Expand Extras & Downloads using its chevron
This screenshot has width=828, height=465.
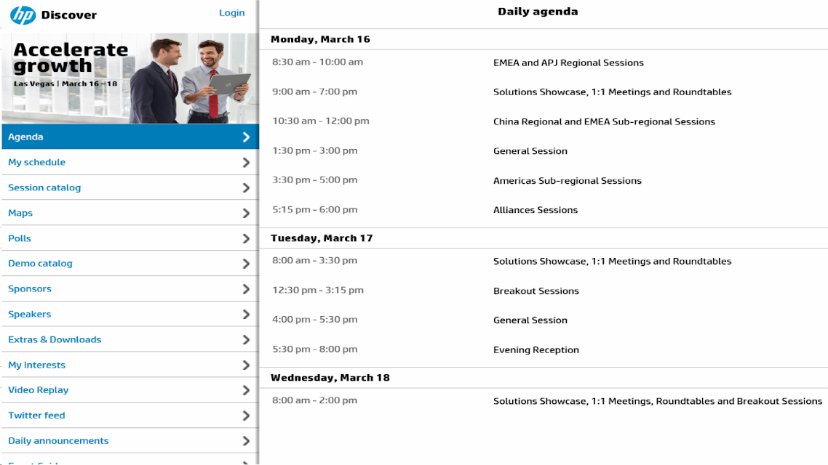point(246,339)
